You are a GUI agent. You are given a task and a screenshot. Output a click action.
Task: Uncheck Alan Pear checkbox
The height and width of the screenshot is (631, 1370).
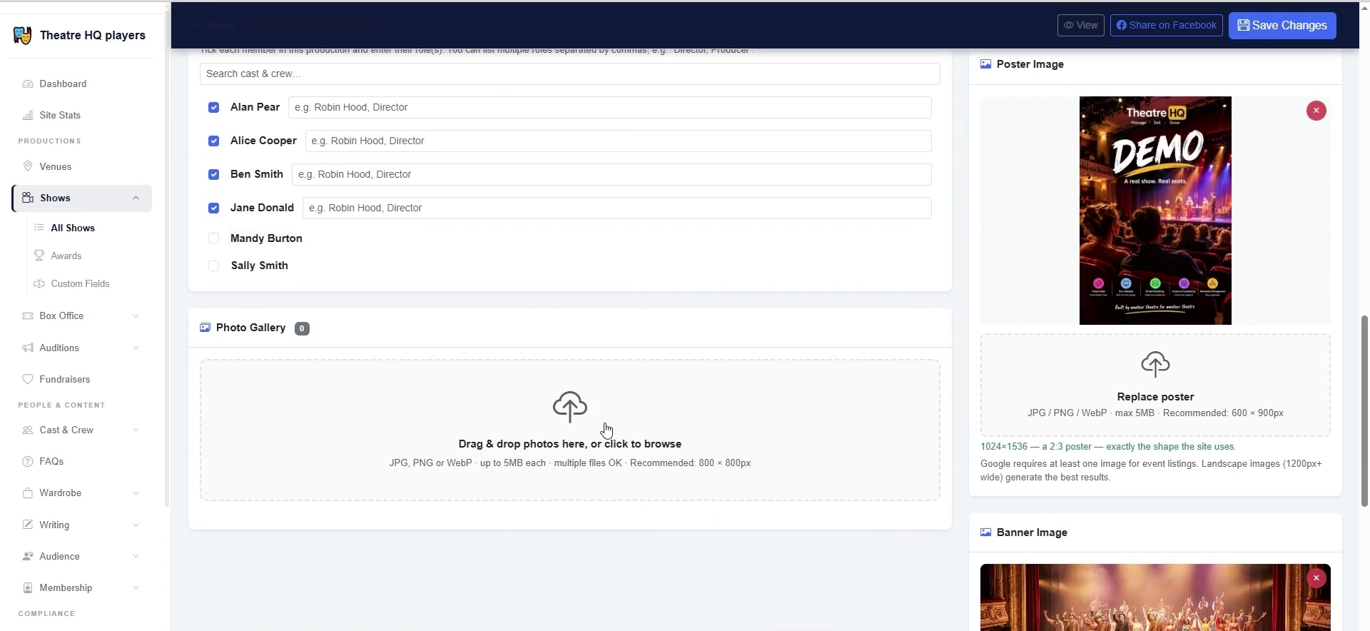213,107
